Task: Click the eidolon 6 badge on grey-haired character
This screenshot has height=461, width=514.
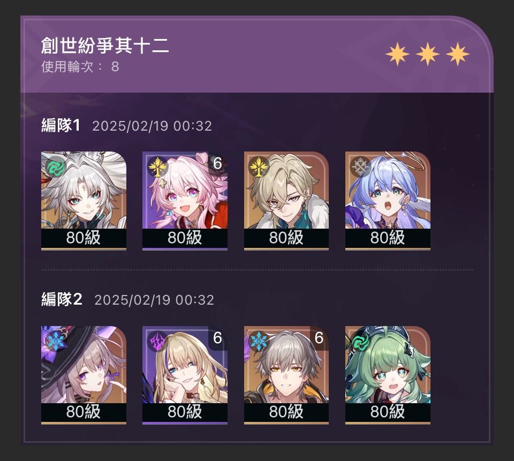Action: coord(319,338)
